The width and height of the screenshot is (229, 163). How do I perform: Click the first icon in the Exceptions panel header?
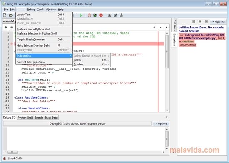pyautogui.click(x=194, y=22)
